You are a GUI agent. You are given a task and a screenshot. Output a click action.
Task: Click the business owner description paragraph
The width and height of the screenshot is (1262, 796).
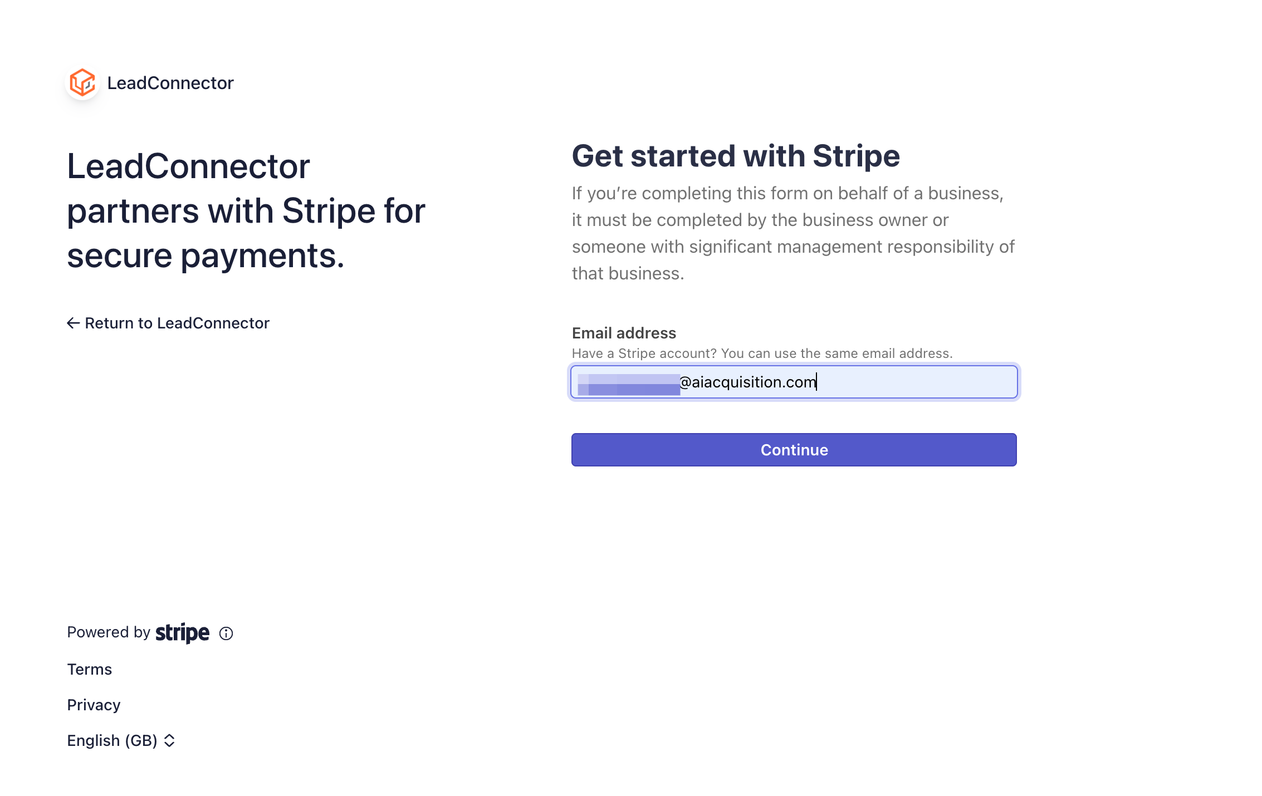point(793,233)
